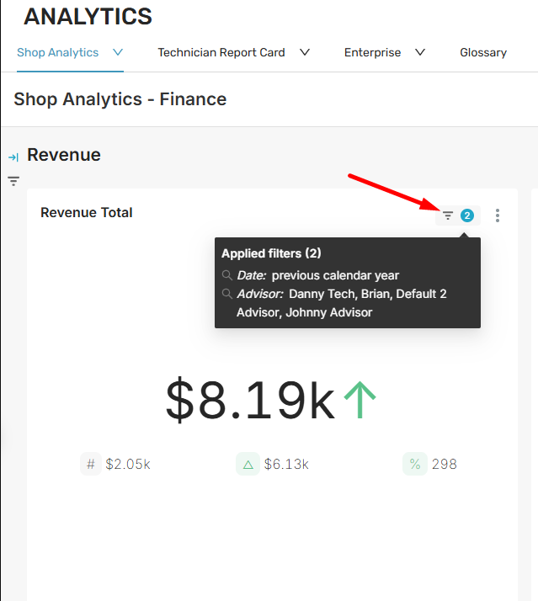538x601 pixels.
Task: Click the Applied filters (2) heading
Action: coord(271,253)
